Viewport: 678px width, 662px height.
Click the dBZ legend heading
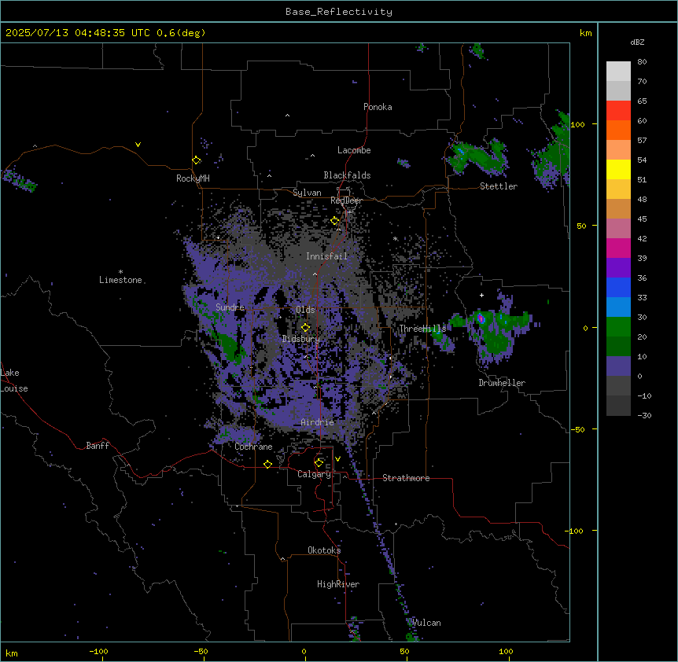(637, 42)
